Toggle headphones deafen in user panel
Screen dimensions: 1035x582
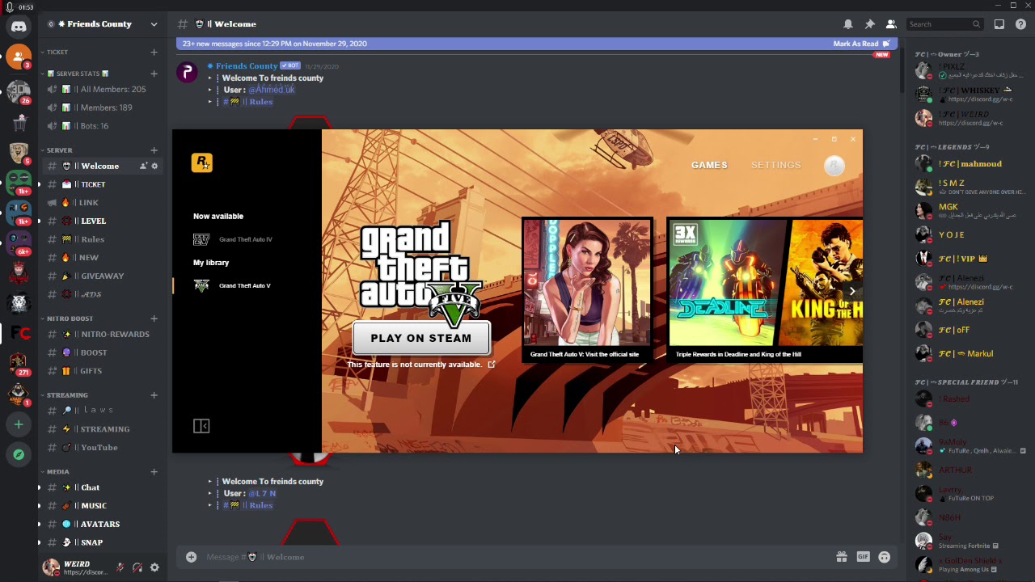click(x=137, y=567)
